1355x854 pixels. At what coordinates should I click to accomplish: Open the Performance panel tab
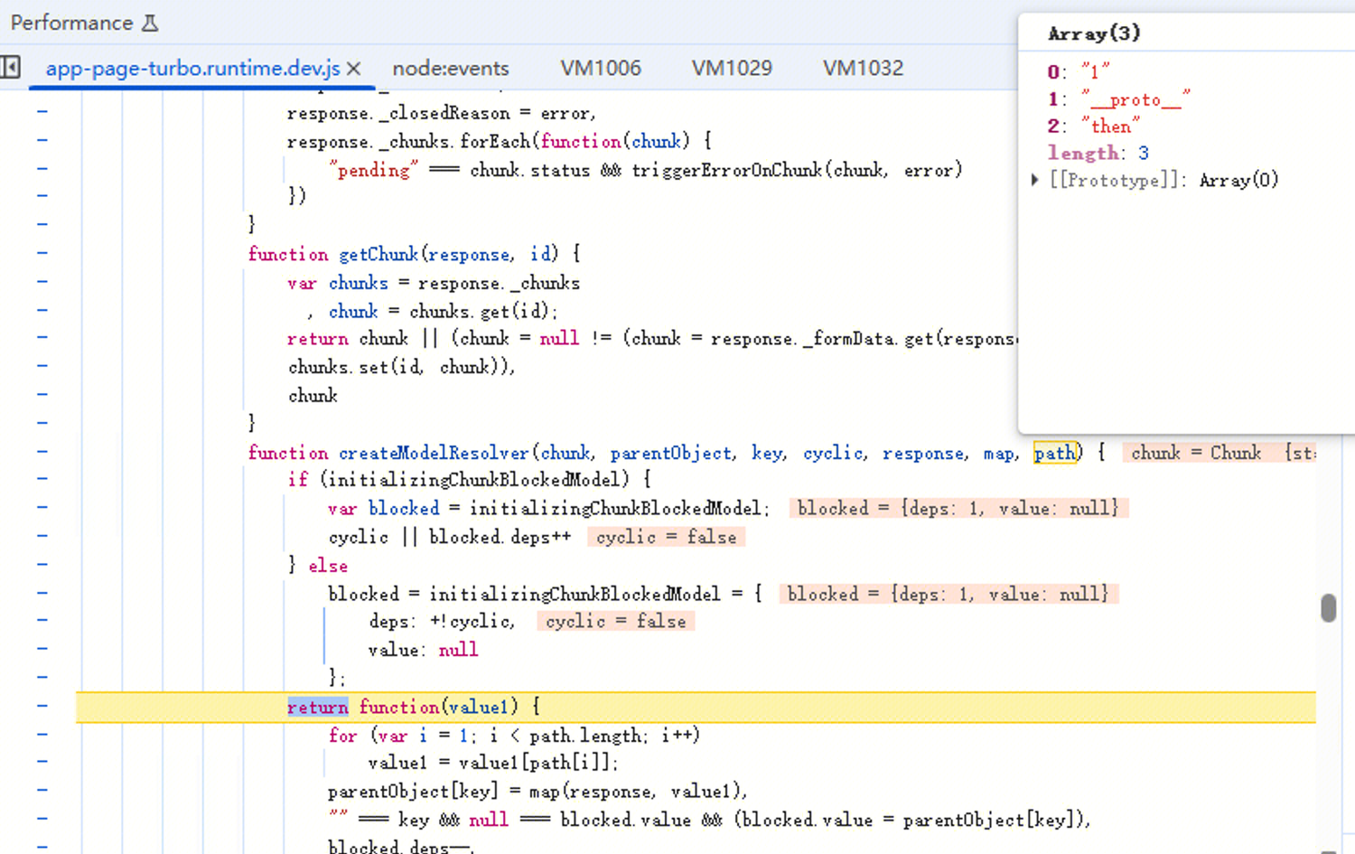pyautogui.click(x=71, y=23)
